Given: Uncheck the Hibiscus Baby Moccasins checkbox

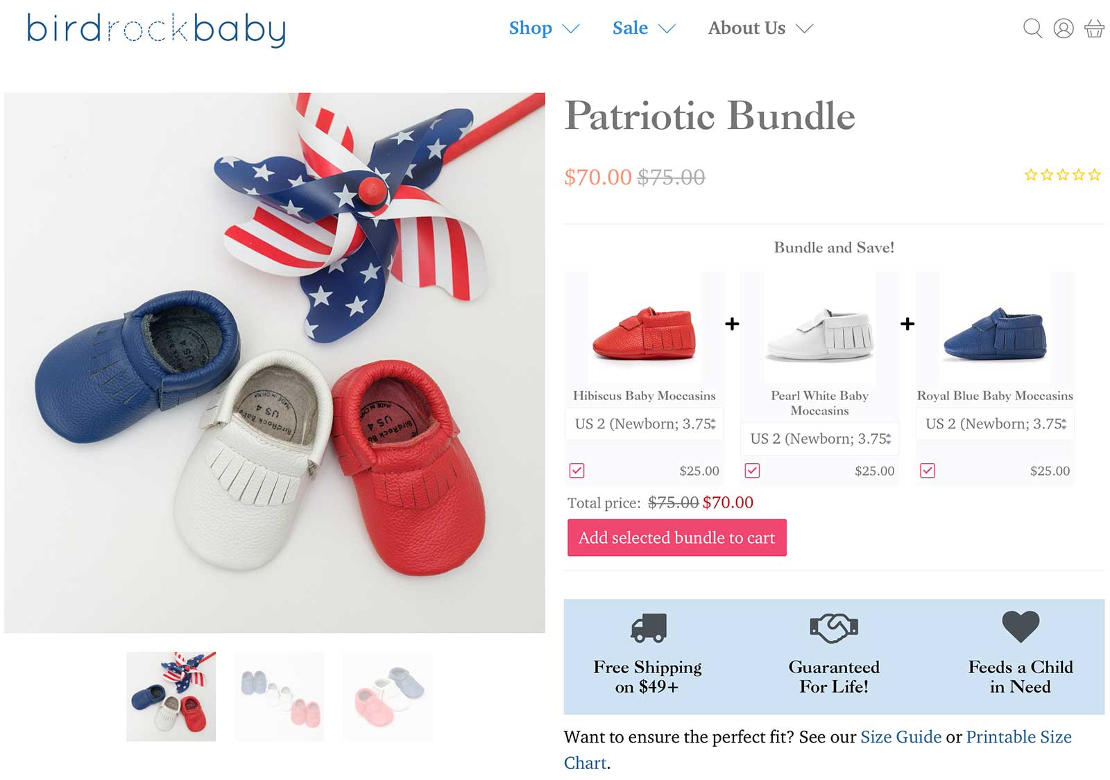Looking at the screenshot, I should click(577, 471).
